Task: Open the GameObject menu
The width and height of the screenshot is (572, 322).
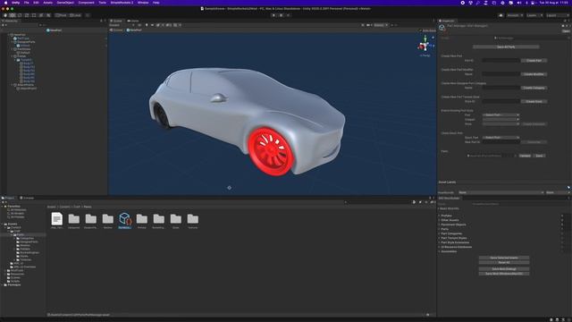Action: (x=65, y=3)
